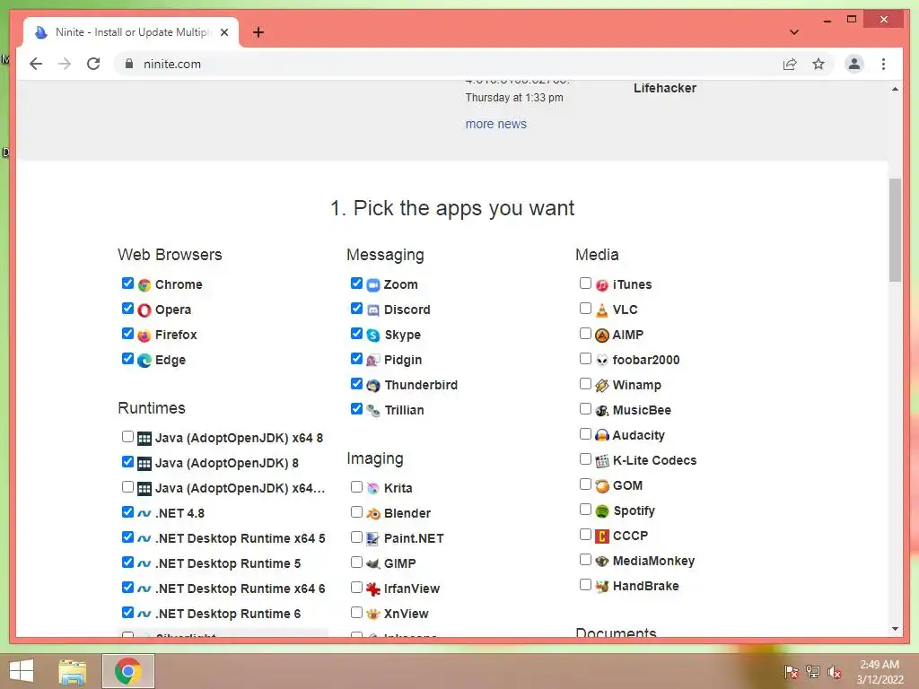Image resolution: width=919 pixels, height=689 pixels.
Task: Click the CCCP app icon
Action: tap(602, 536)
